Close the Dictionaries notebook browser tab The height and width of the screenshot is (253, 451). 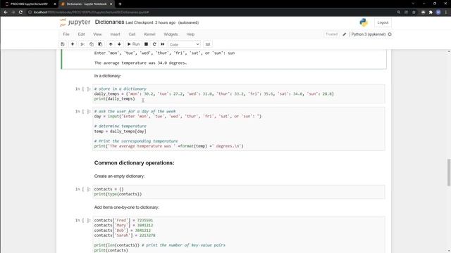(111, 4)
